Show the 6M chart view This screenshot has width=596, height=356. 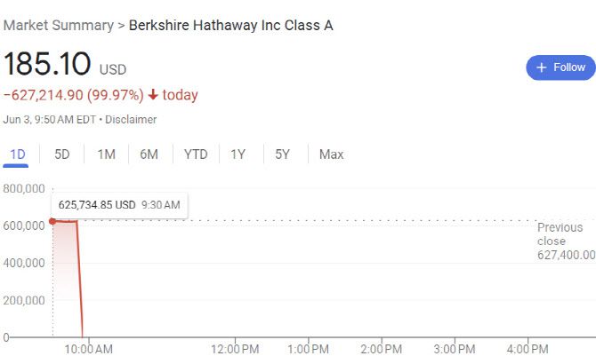149,154
